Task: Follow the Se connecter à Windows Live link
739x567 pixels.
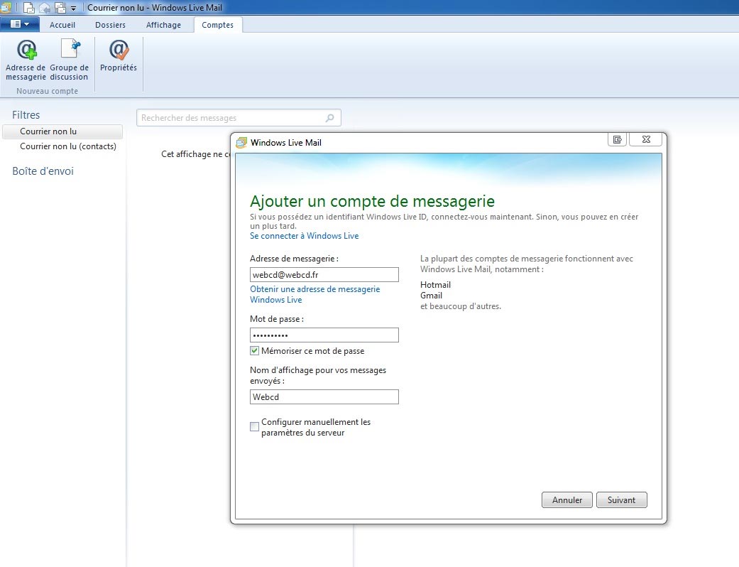Action: [304, 236]
